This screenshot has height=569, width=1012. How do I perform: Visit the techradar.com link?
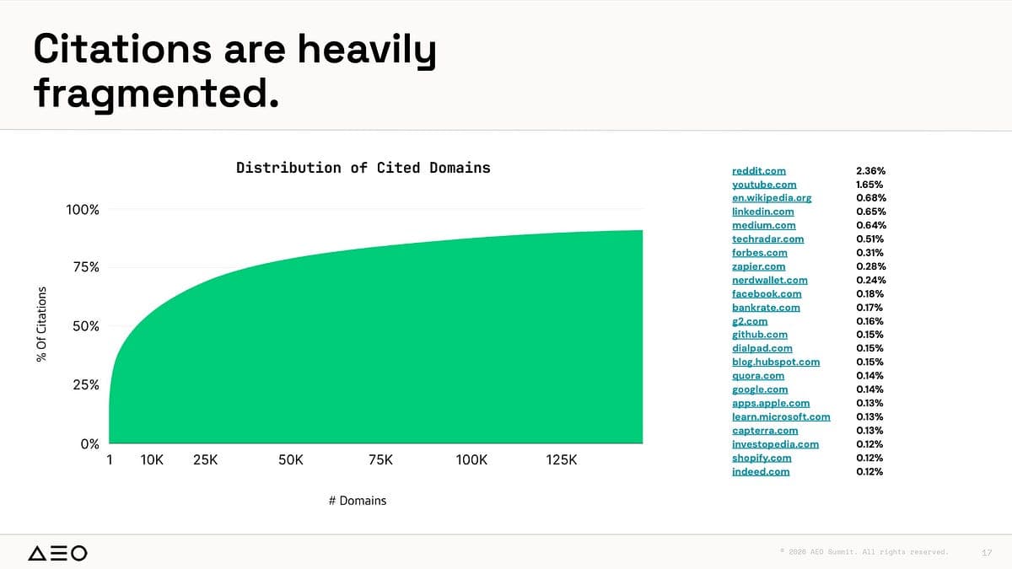(767, 239)
